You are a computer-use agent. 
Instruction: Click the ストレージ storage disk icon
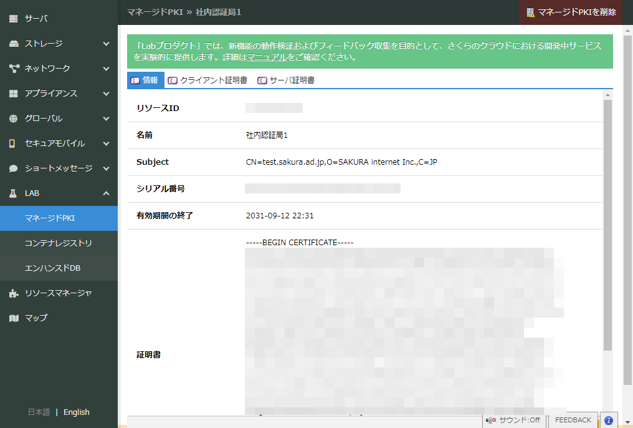pos(13,44)
